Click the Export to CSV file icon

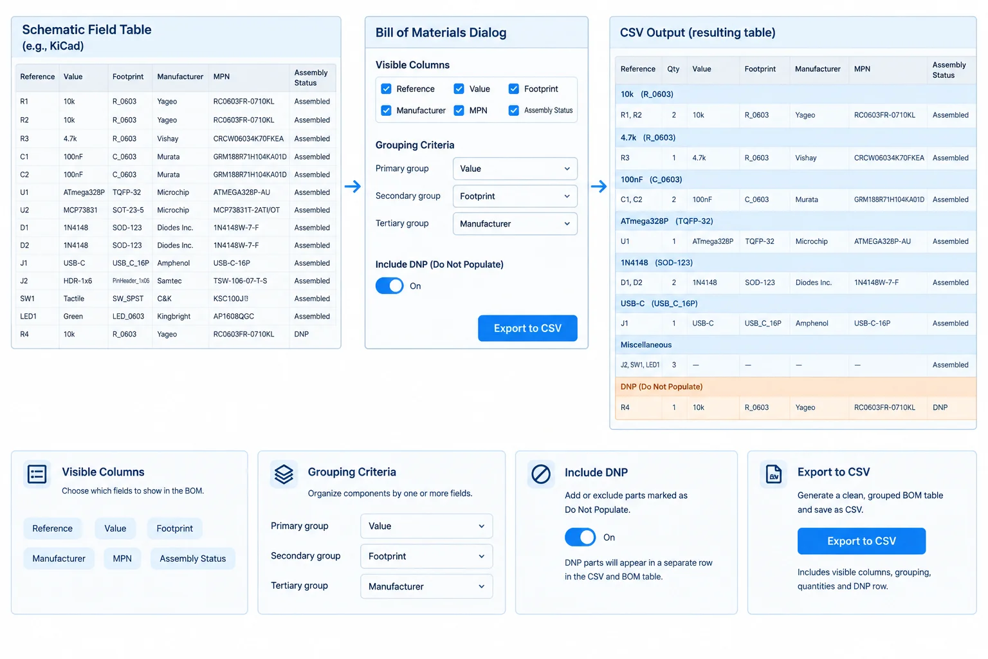(x=774, y=474)
